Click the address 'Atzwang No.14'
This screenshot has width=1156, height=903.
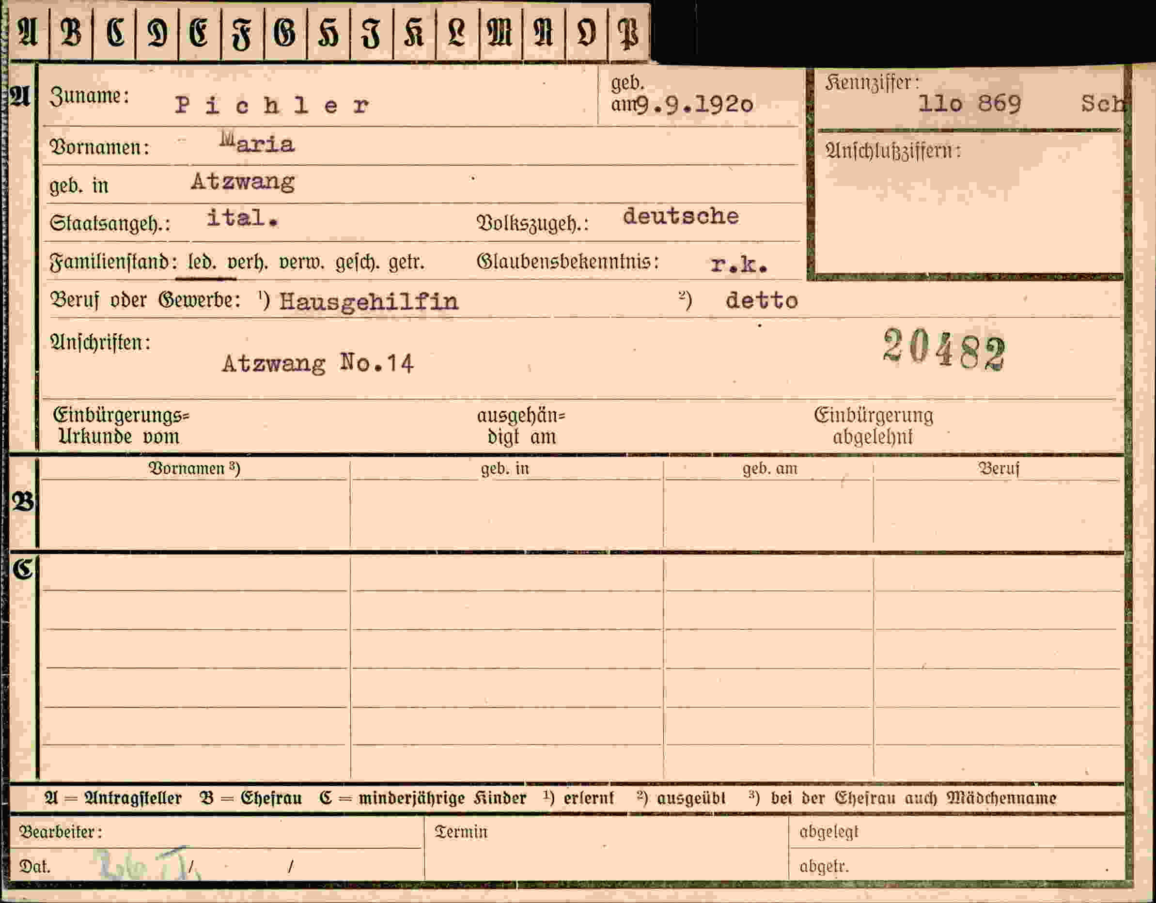[317, 363]
